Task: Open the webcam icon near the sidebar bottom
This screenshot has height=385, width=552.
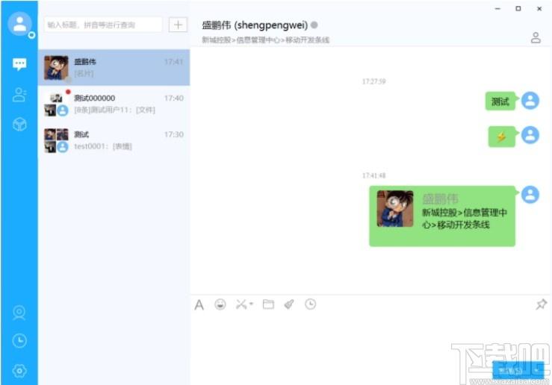Action: [x=19, y=313]
